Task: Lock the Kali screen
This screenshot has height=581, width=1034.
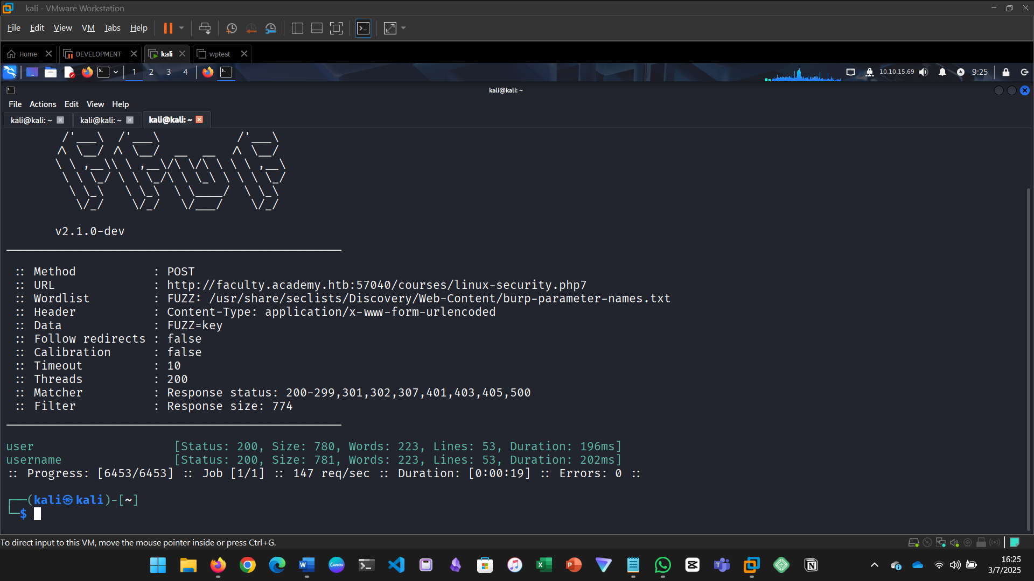Action: 1006,72
